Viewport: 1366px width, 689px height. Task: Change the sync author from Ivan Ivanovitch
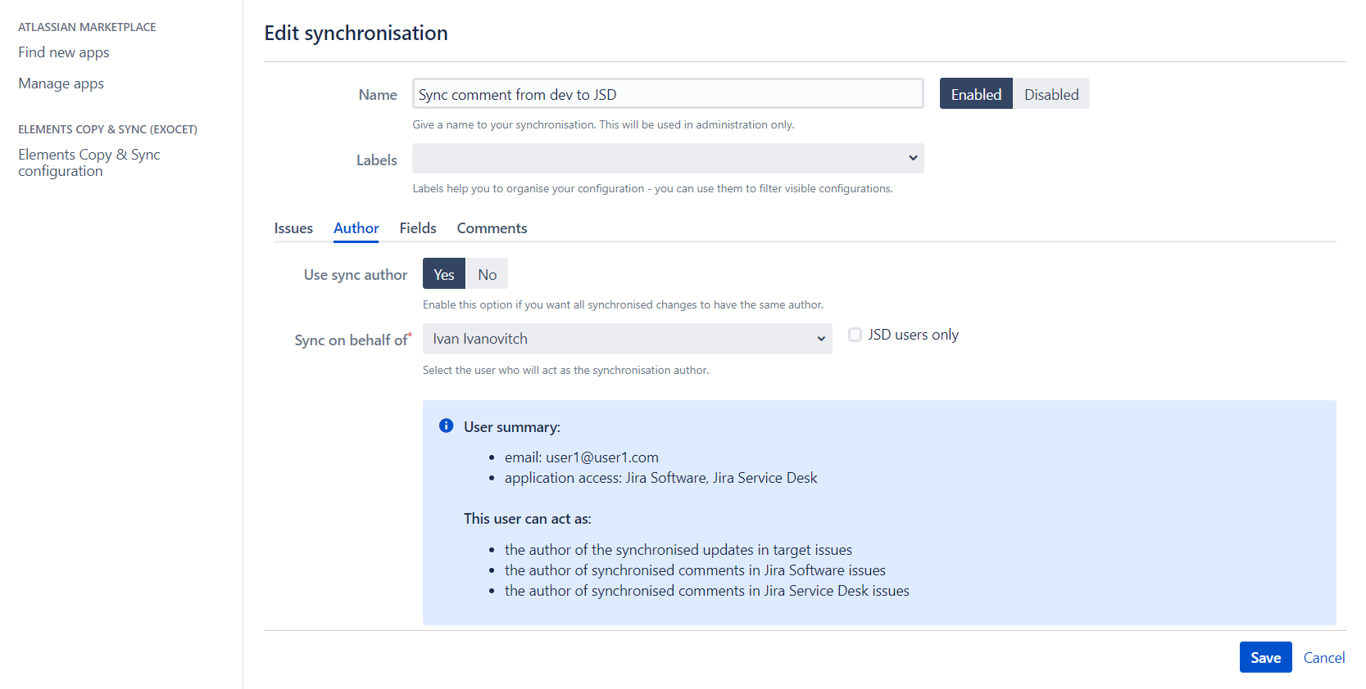pyautogui.click(x=627, y=338)
